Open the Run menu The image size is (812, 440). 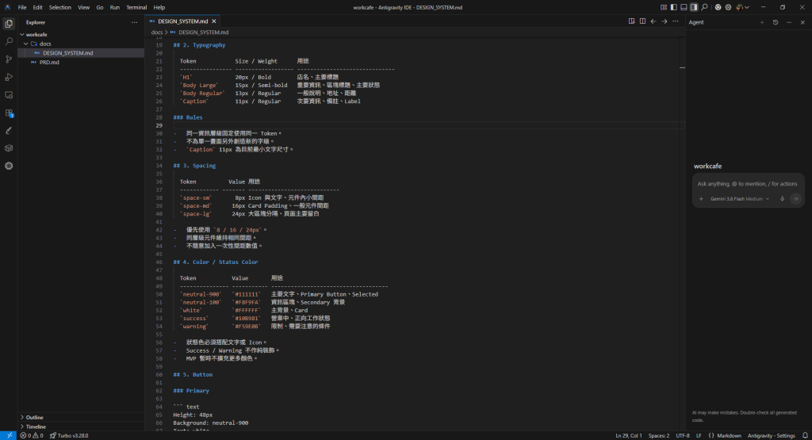coord(115,7)
